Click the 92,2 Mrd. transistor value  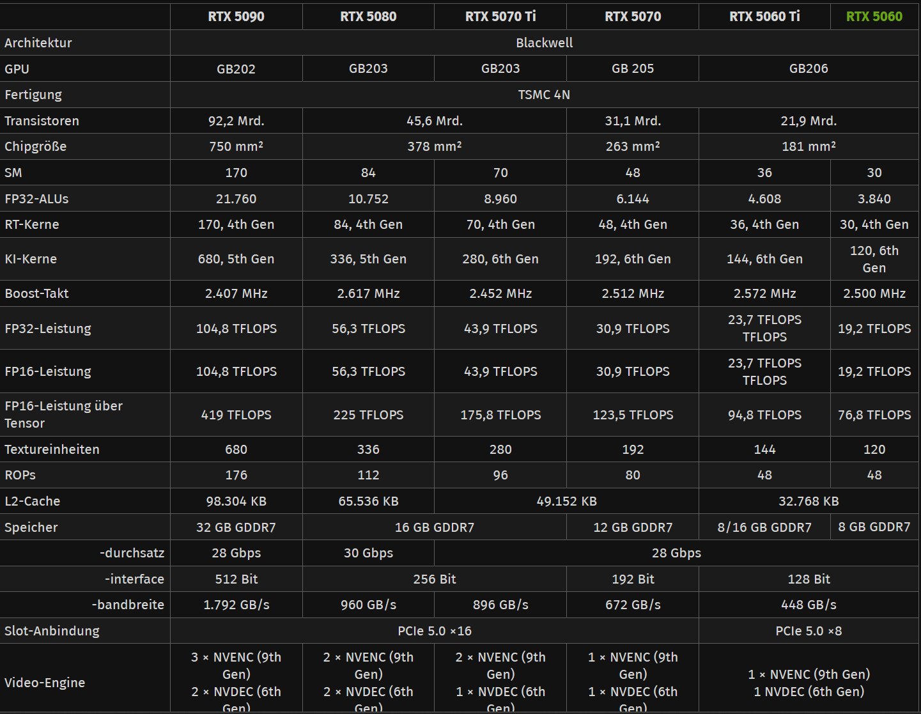pyautogui.click(x=236, y=121)
